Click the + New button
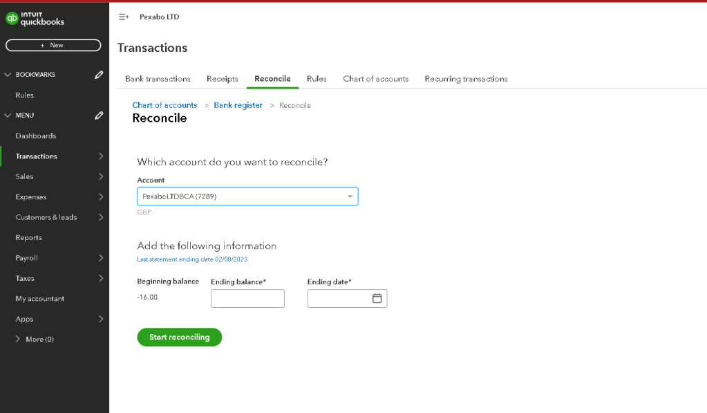The height and width of the screenshot is (413, 707). [x=53, y=45]
